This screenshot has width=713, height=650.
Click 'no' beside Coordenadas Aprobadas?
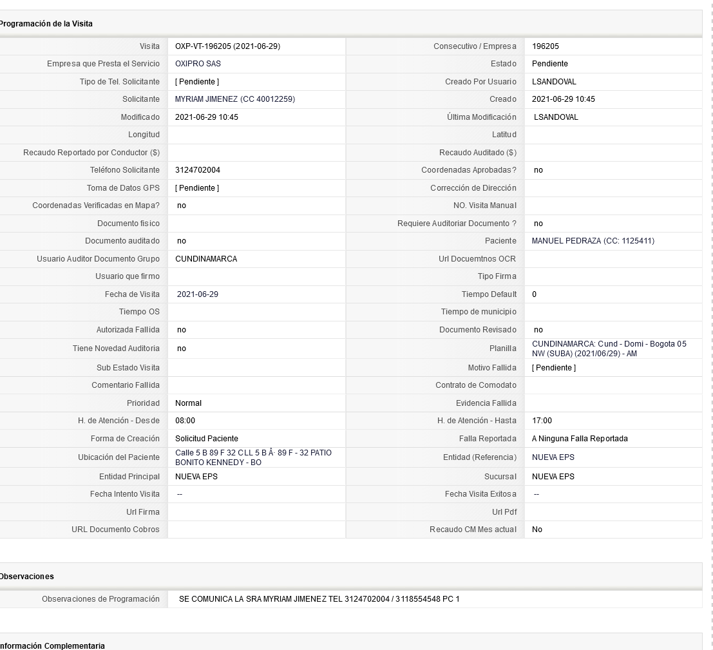coord(538,170)
